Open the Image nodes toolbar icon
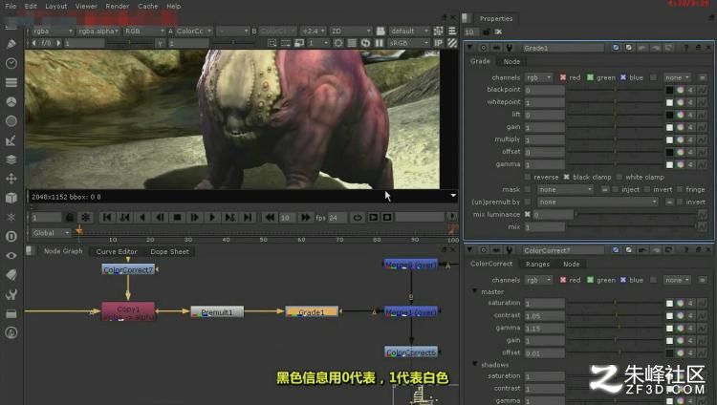 point(11,25)
